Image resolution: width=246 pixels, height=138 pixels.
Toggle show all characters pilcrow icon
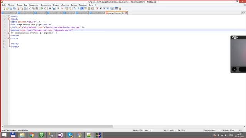coord(78,8)
